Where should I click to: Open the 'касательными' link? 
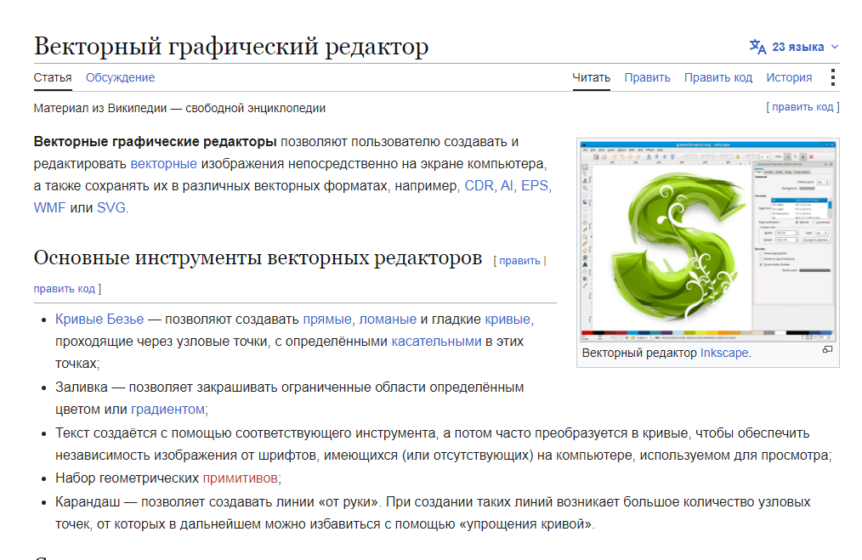436,342
